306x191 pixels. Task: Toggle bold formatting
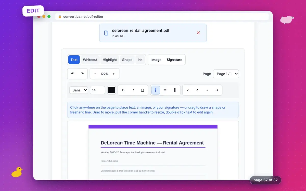point(123,90)
